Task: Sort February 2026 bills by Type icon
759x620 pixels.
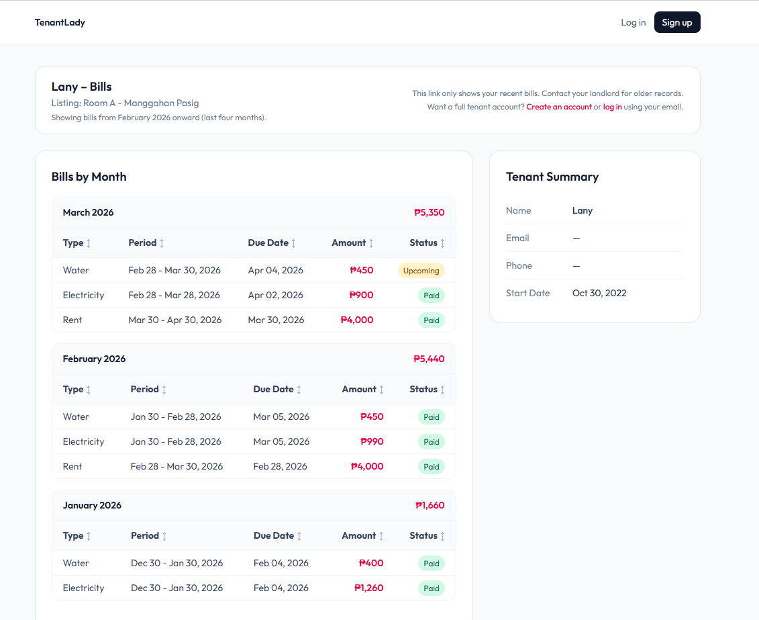Action: click(x=89, y=390)
